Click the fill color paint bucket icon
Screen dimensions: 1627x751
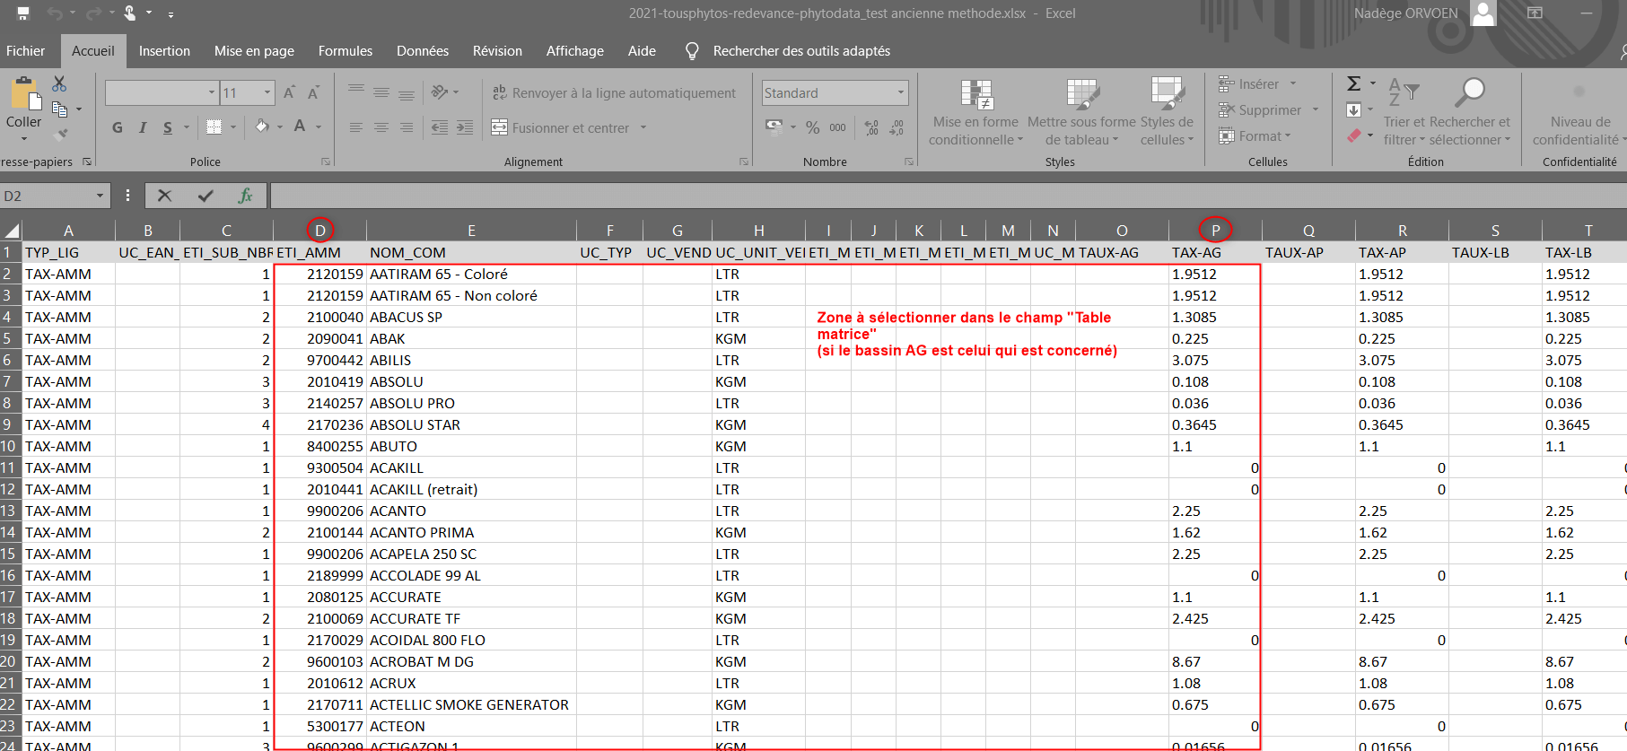click(x=262, y=127)
